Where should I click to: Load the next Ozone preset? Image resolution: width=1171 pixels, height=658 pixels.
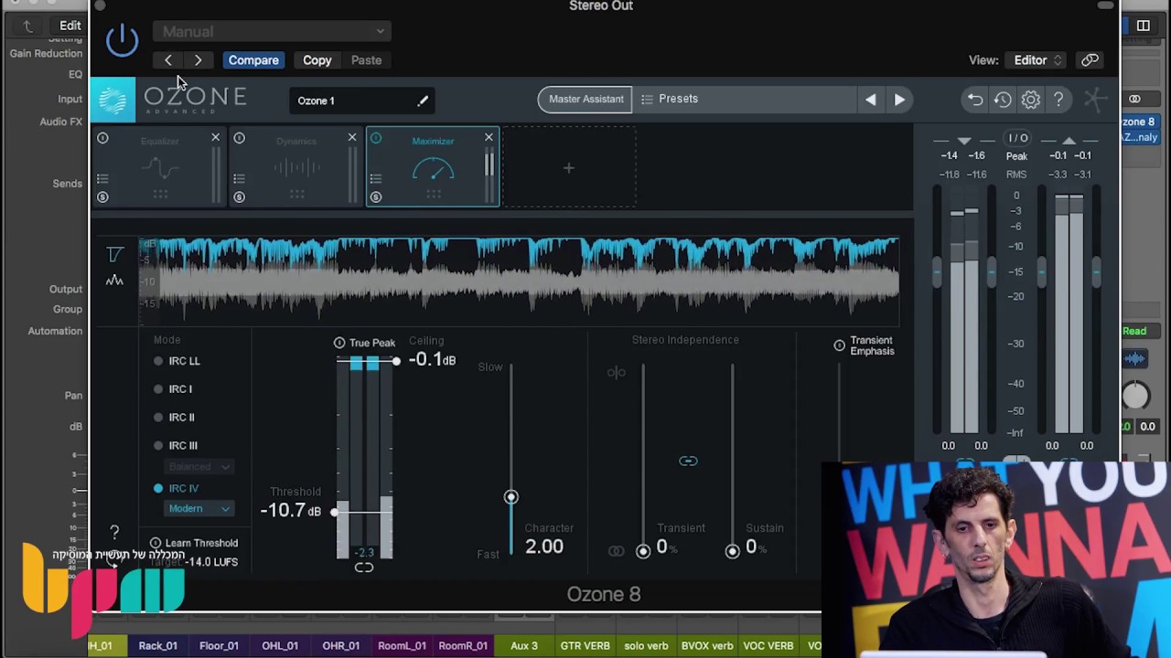point(899,100)
